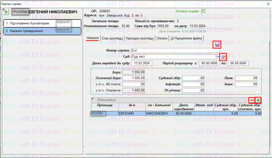The width and height of the screenshot is (272, 158).
Task: Select the Наказне tab
Action: tap(92, 38)
